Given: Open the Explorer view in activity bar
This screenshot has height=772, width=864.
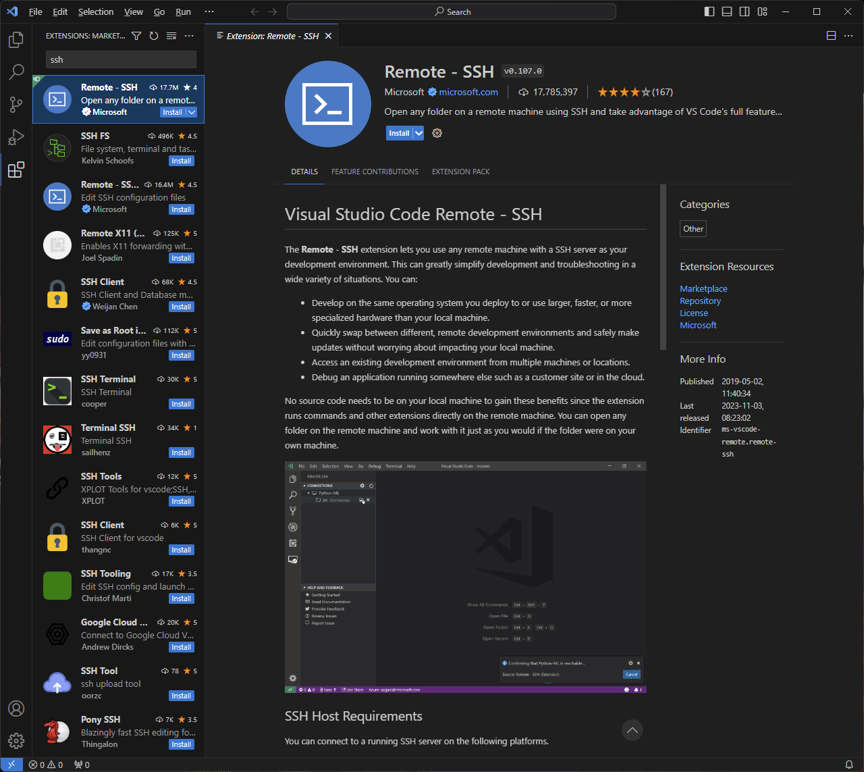Looking at the screenshot, I should point(16,40).
